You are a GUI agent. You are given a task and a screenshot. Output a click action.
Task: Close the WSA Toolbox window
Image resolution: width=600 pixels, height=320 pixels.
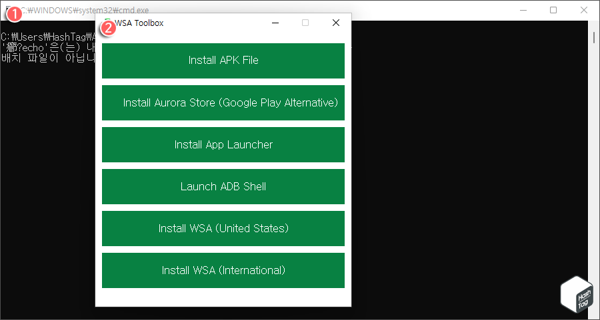(335, 23)
